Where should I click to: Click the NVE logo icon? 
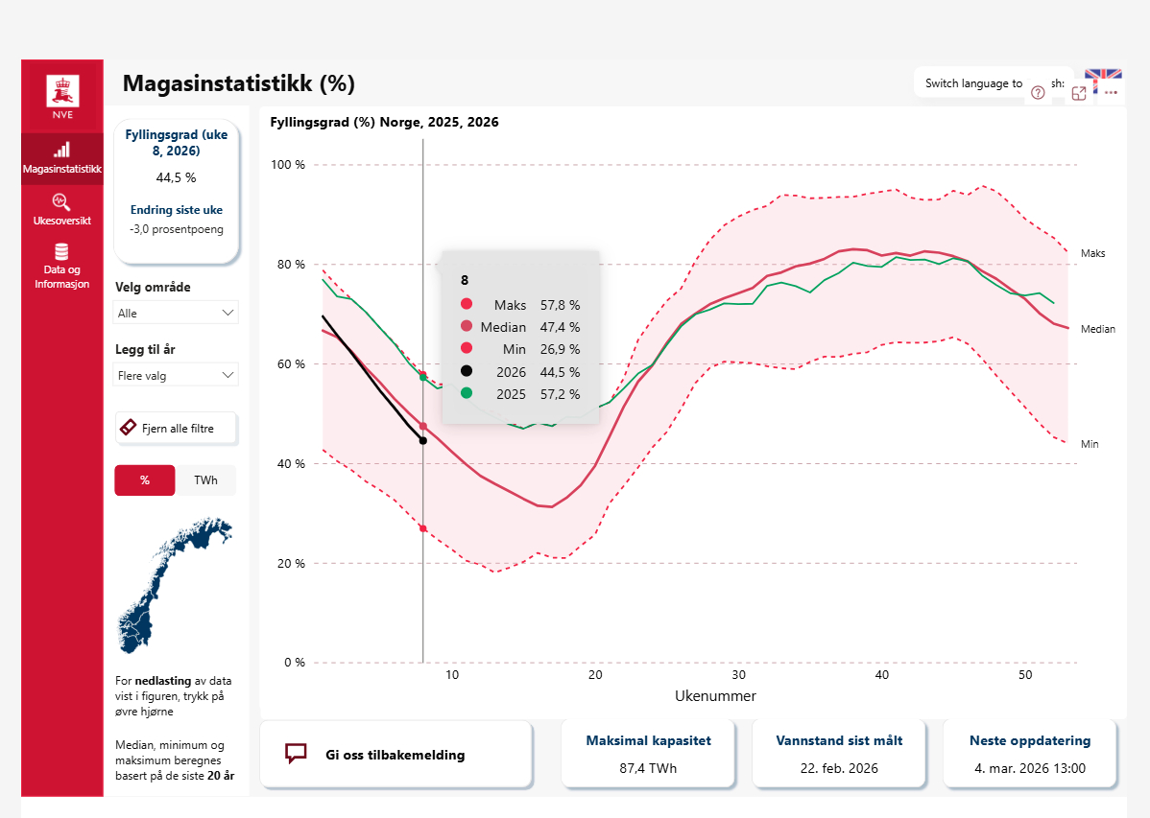[62, 93]
